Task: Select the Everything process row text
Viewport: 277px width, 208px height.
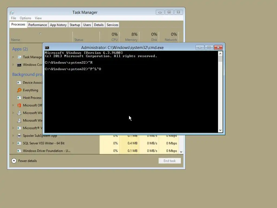Action: (x=30, y=90)
